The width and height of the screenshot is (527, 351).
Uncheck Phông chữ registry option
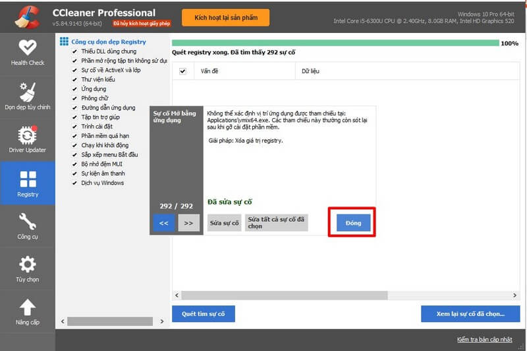point(74,98)
